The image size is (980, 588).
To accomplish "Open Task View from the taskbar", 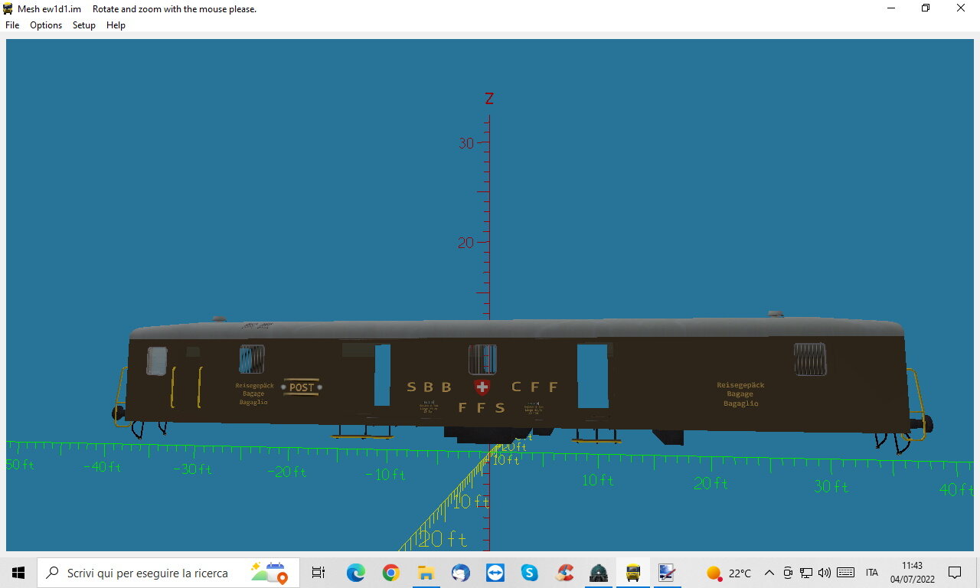I will point(318,573).
